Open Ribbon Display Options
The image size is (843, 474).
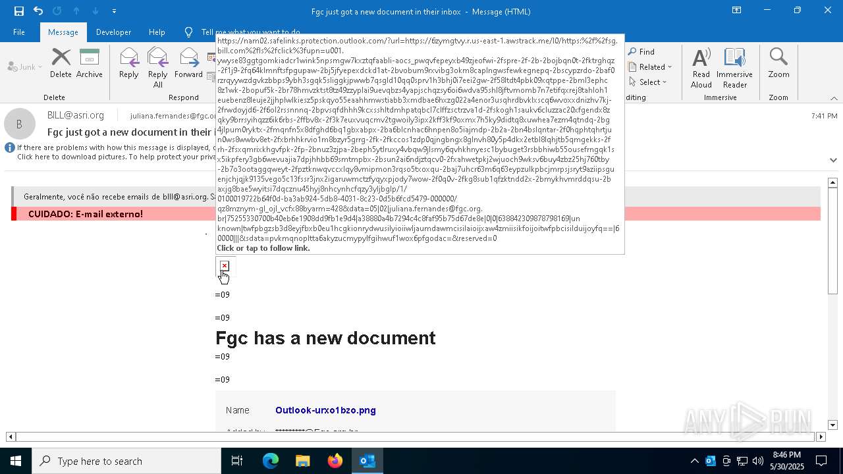[x=736, y=11]
